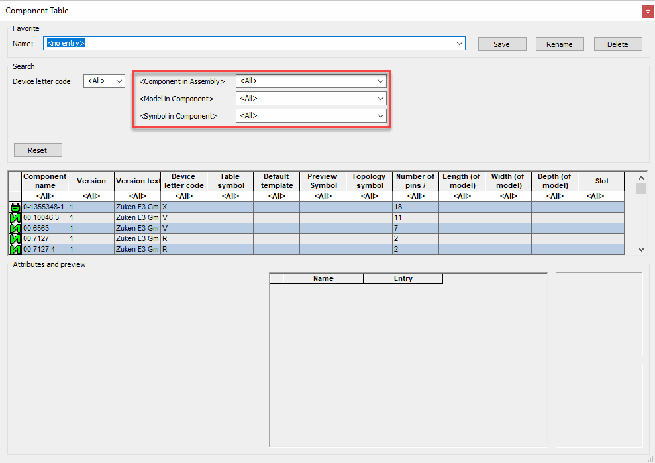
Task: Click the lower preview pane
Action: tap(599, 405)
